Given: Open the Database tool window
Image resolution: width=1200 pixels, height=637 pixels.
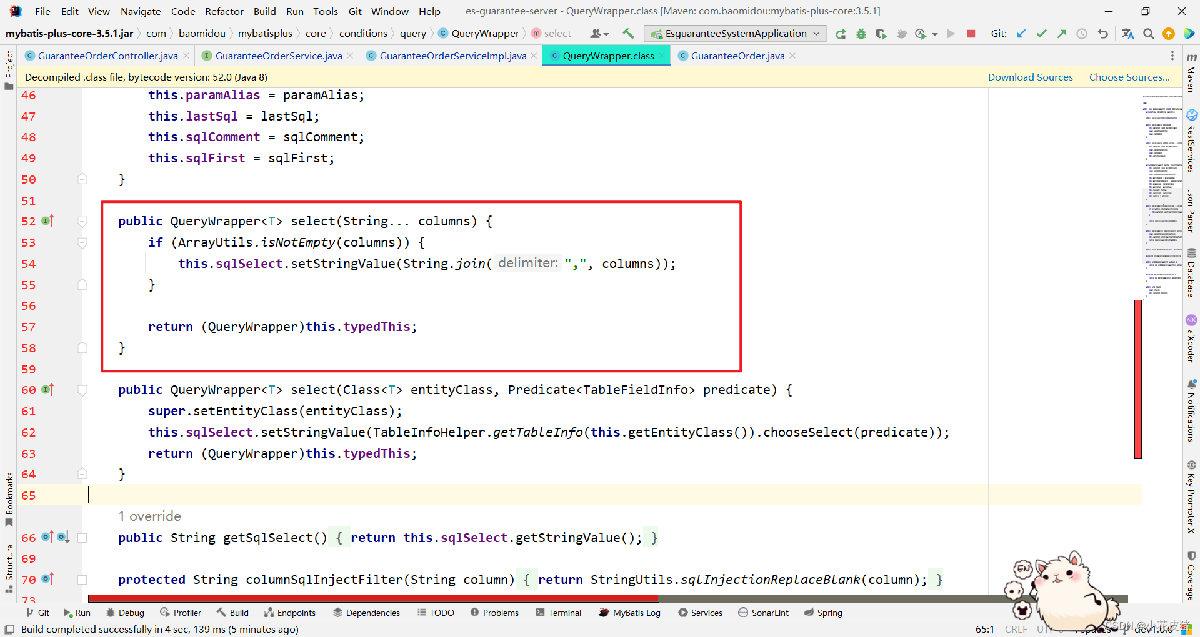Looking at the screenshot, I should tap(1191, 272).
